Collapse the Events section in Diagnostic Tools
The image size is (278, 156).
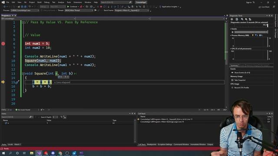tap(231, 29)
